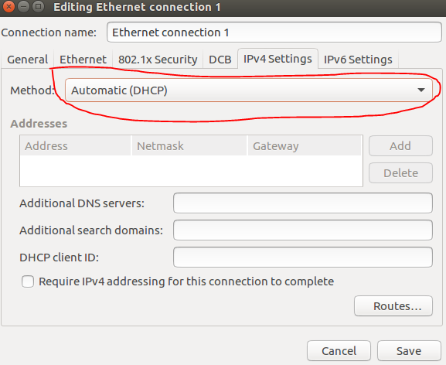Viewport: 446px width, 365px height.
Task: Open the Method dropdown arrow
Action: pos(421,90)
